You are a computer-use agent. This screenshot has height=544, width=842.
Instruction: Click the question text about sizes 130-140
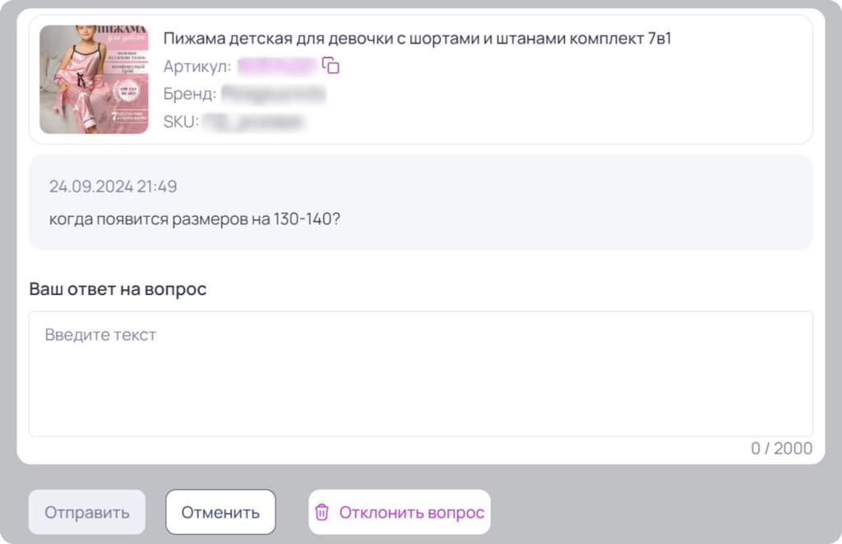click(194, 219)
